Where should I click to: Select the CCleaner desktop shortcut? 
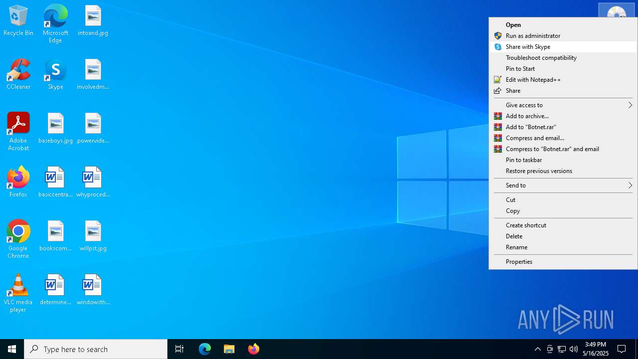[18, 75]
